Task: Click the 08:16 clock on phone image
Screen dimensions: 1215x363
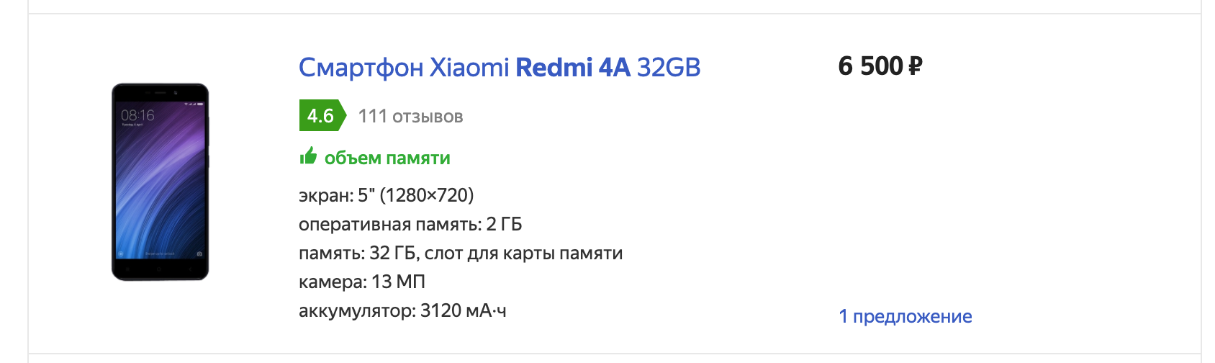Action: pos(137,115)
